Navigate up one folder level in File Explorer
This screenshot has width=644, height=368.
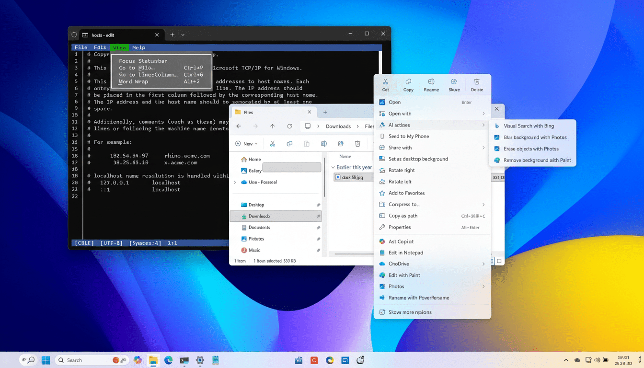[x=272, y=126]
